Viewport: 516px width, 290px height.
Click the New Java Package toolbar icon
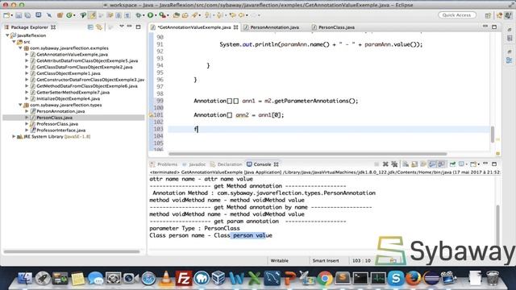point(60,15)
